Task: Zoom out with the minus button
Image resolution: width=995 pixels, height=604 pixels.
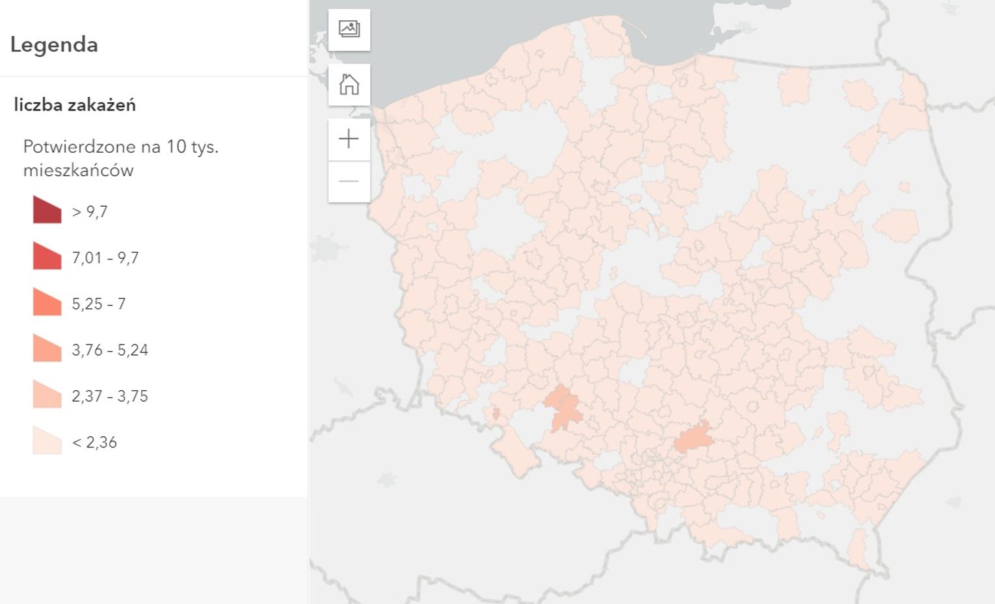Action: [x=349, y=181]
